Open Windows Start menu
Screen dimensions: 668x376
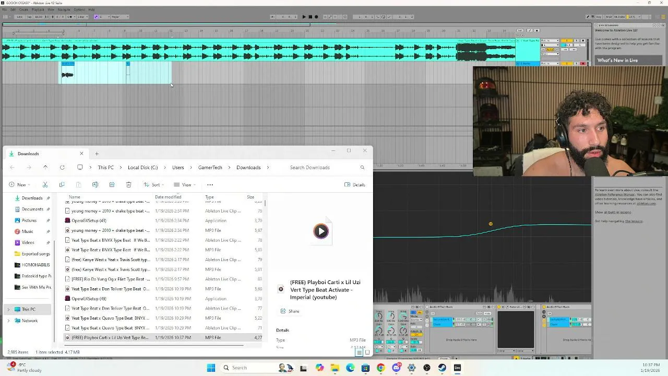click(x=211, y=368)
